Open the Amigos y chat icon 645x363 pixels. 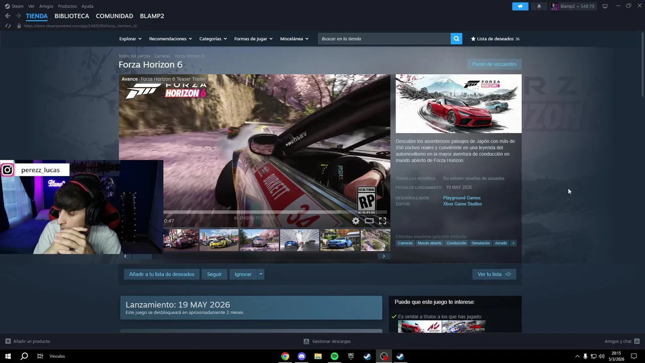coord(637,341)
